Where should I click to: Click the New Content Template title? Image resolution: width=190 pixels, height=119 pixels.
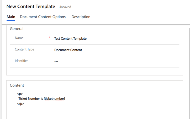coord(31,7)
